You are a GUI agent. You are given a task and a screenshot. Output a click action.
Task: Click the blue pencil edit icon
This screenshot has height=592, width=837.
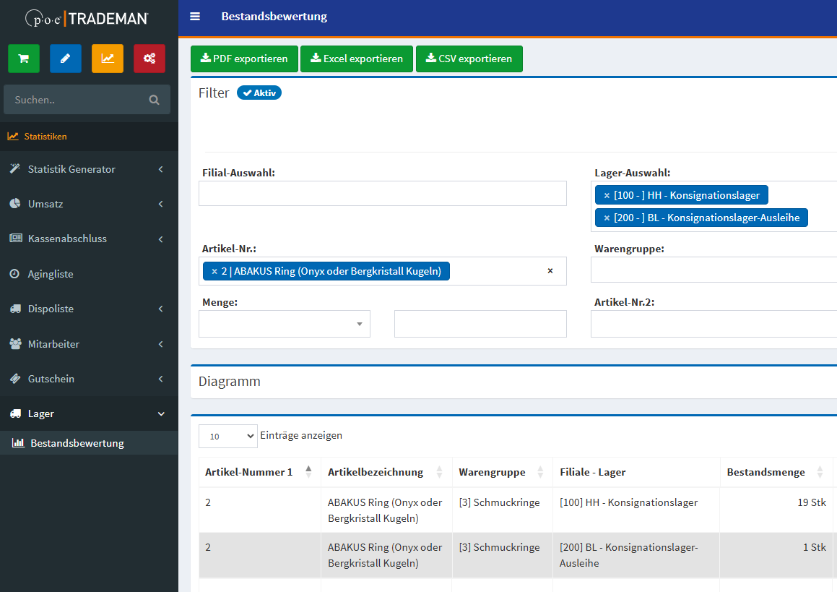[66, 59]
